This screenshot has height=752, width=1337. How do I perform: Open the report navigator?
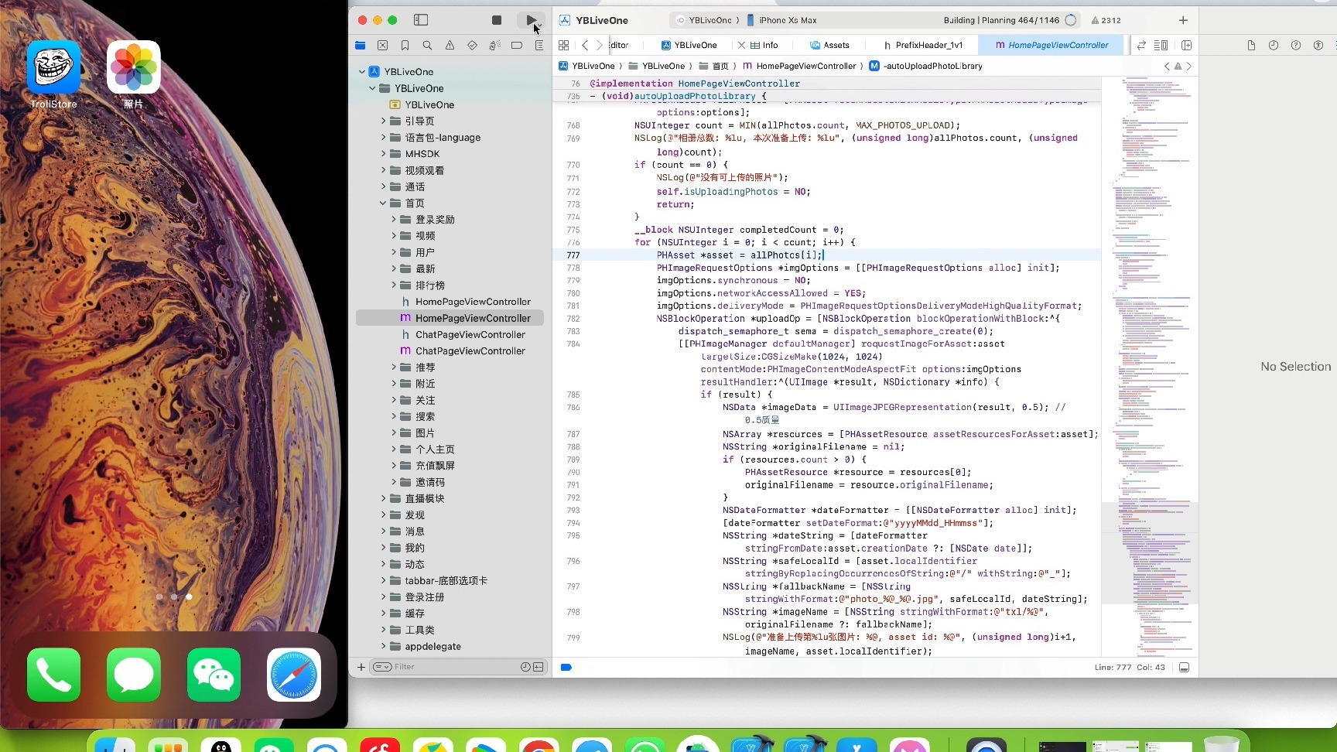coord(539,46)
